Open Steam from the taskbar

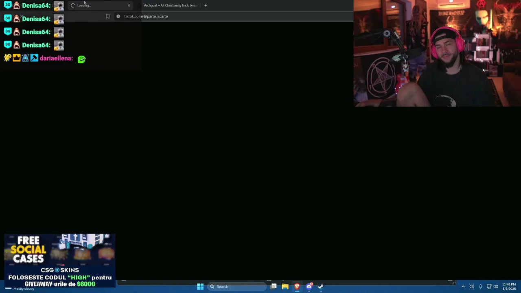click(x=321, y=286)
